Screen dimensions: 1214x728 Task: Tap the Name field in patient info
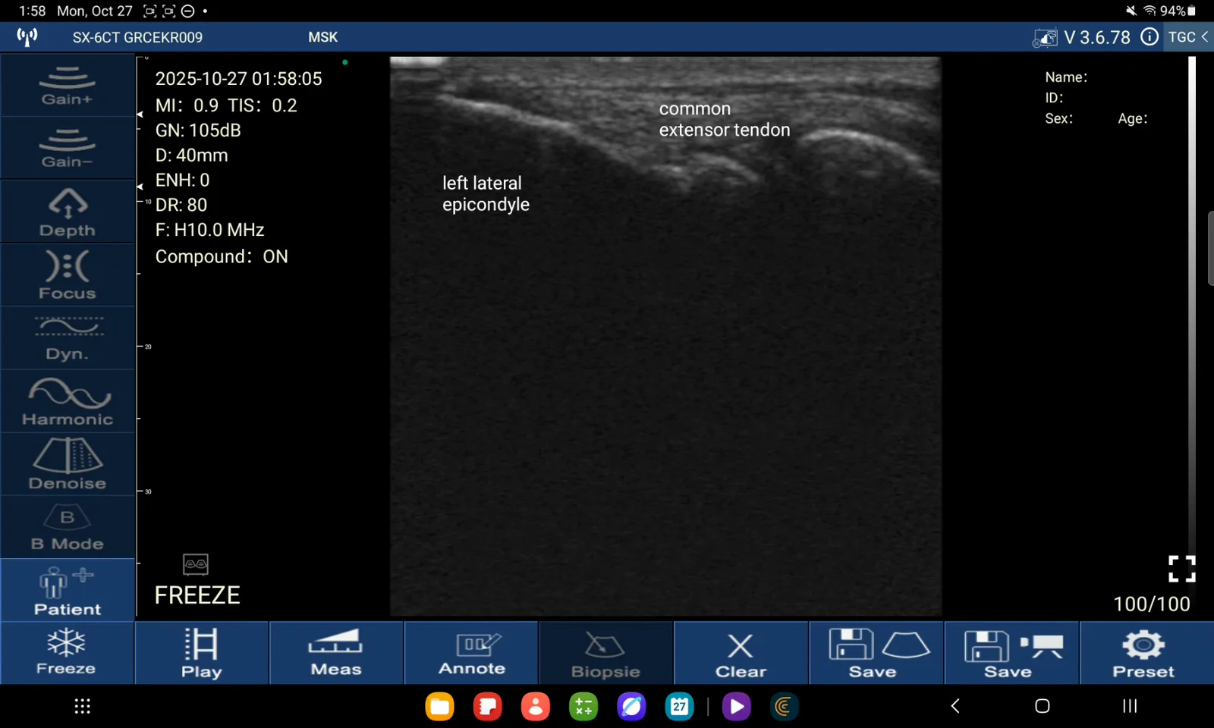tap(1066, 77)
